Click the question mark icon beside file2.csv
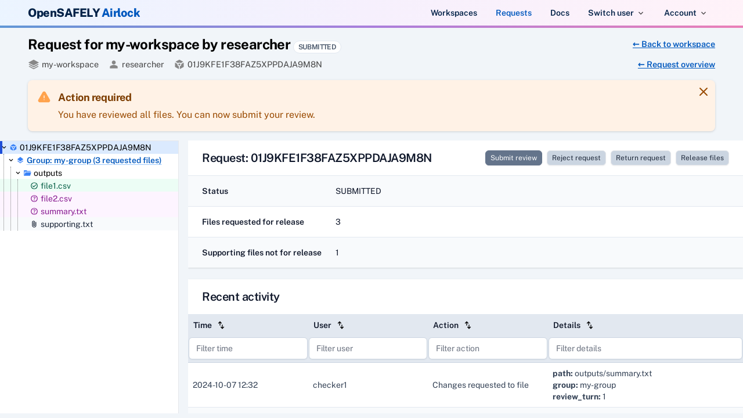This screenshot has width=743, height=418. tap(34, 199)
